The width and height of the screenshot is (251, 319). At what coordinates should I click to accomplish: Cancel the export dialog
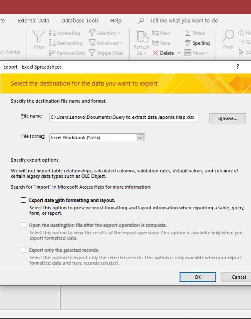(236, 277)
